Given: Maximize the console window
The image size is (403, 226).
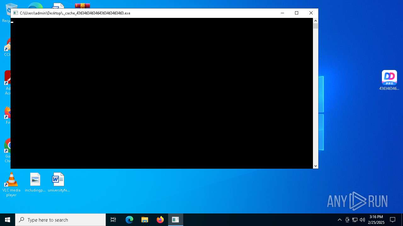Looking at the screenshot, I should pyautogui.click(x=297, y=13).
